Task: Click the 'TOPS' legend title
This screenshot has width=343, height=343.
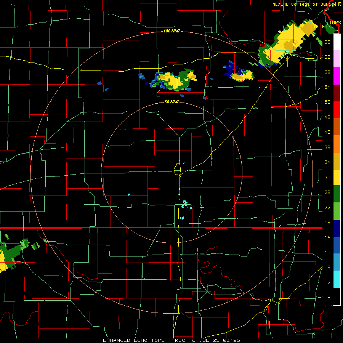Action: [335, 23]
